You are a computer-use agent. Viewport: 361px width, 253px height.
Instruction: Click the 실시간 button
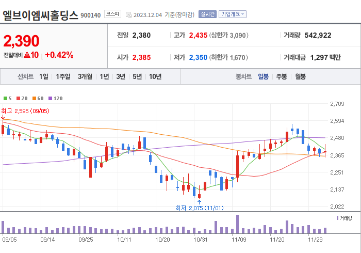[207, 14]
